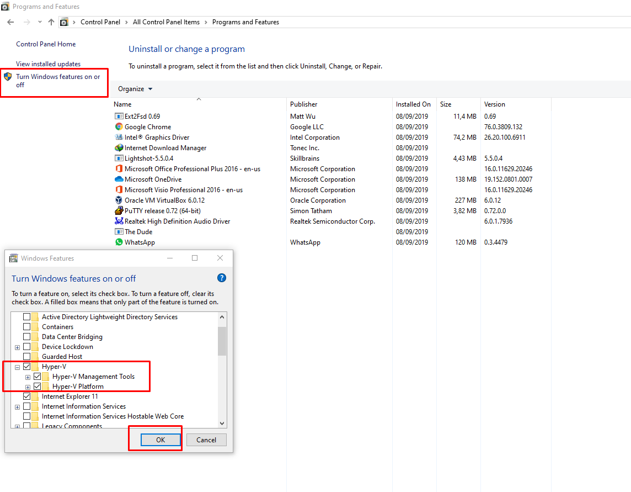The image size is (631, 492).
Task: Click the Microsoft Visio Professional icon
Action: [119, 189]
